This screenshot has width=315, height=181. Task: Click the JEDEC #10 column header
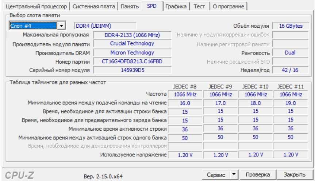[256, 87]
